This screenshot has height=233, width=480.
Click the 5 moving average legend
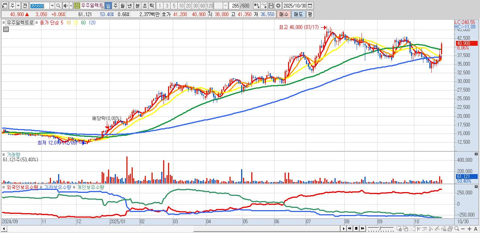tap(62, 23)
